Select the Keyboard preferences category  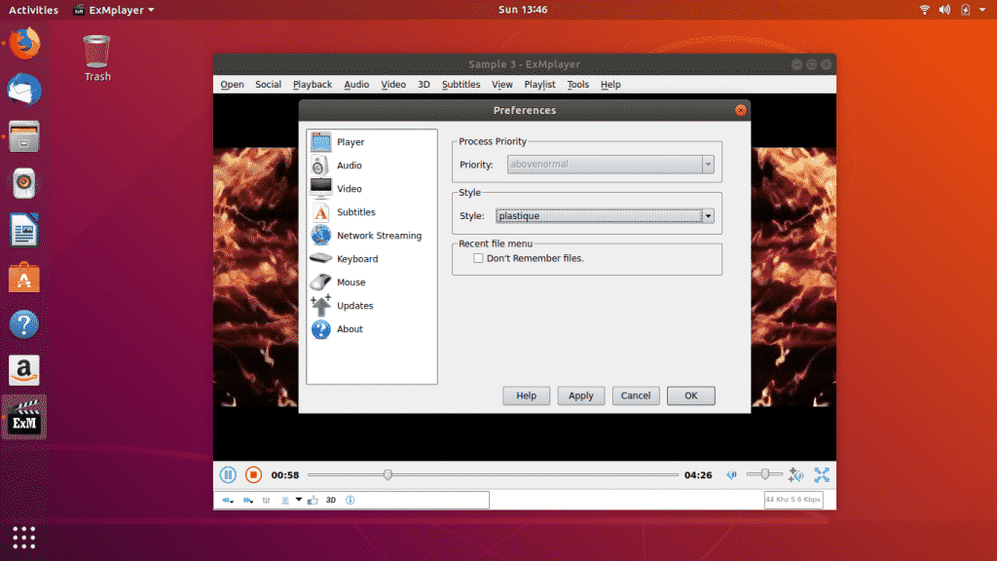[x=356, y=258]
